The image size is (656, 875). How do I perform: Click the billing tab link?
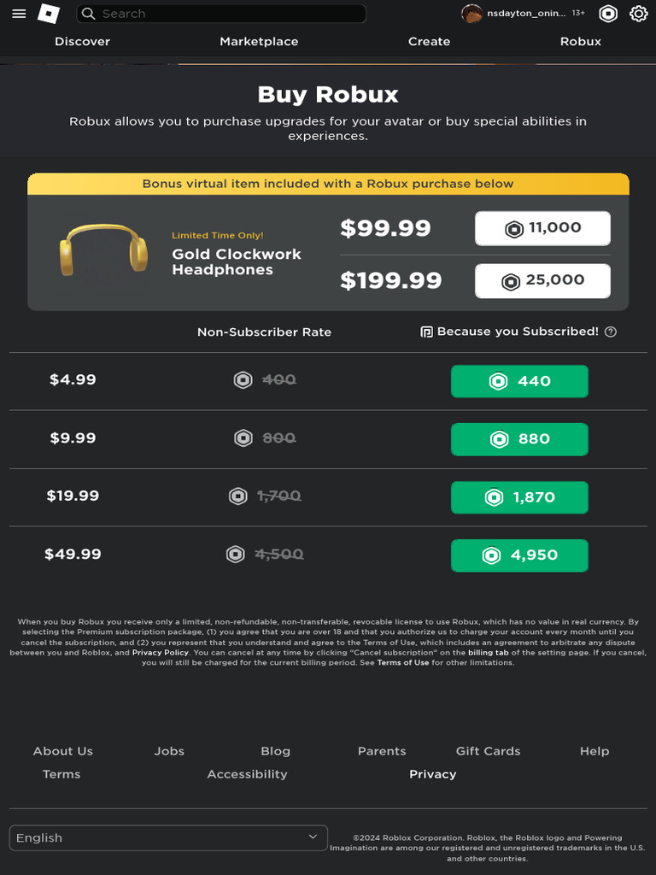tap(488, 653)
